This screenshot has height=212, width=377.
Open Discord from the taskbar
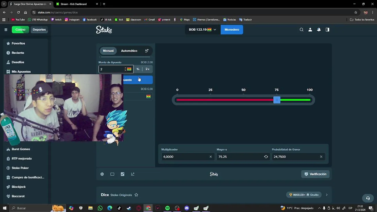pyautogui.click(x=187, y=208)
